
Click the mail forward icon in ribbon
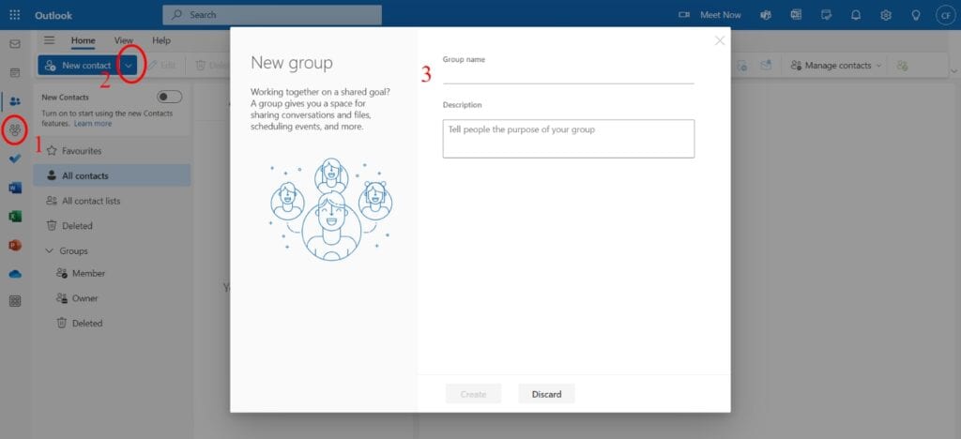point(766,65)
